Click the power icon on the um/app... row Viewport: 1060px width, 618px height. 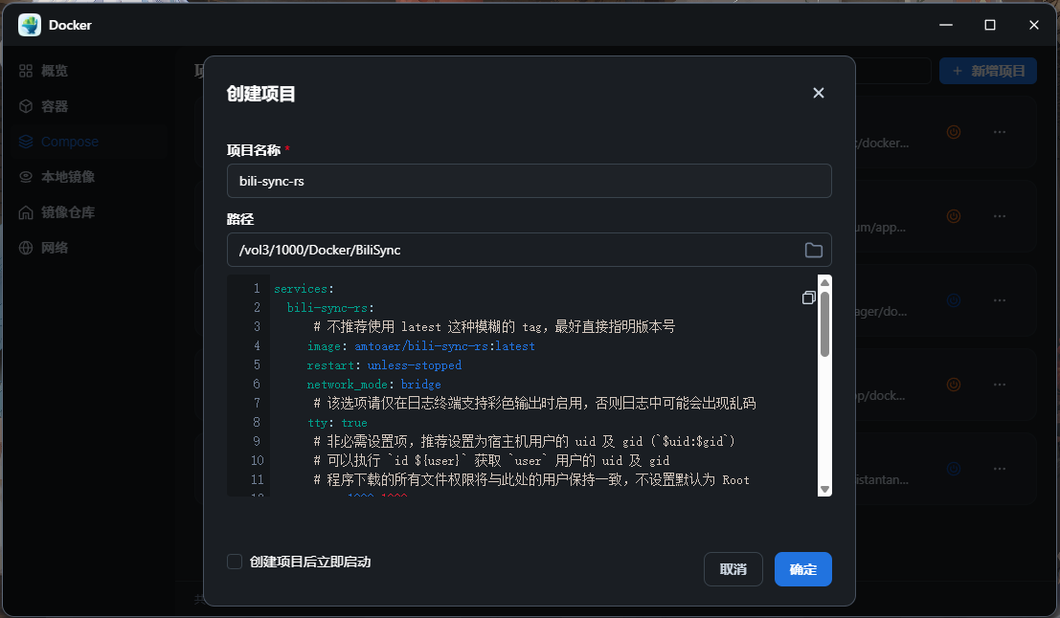click(x=953, y=216)
